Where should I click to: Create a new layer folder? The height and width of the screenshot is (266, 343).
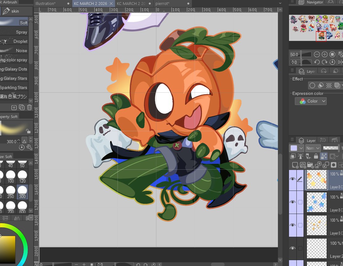coord(310,165)
